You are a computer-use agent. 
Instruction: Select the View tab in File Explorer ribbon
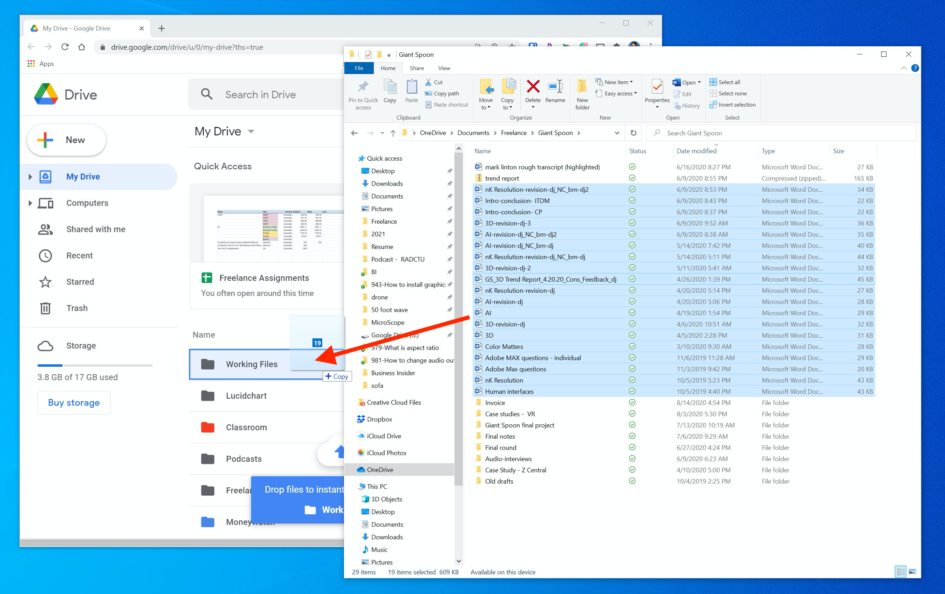pyautogui.click(x=444, y=68)
